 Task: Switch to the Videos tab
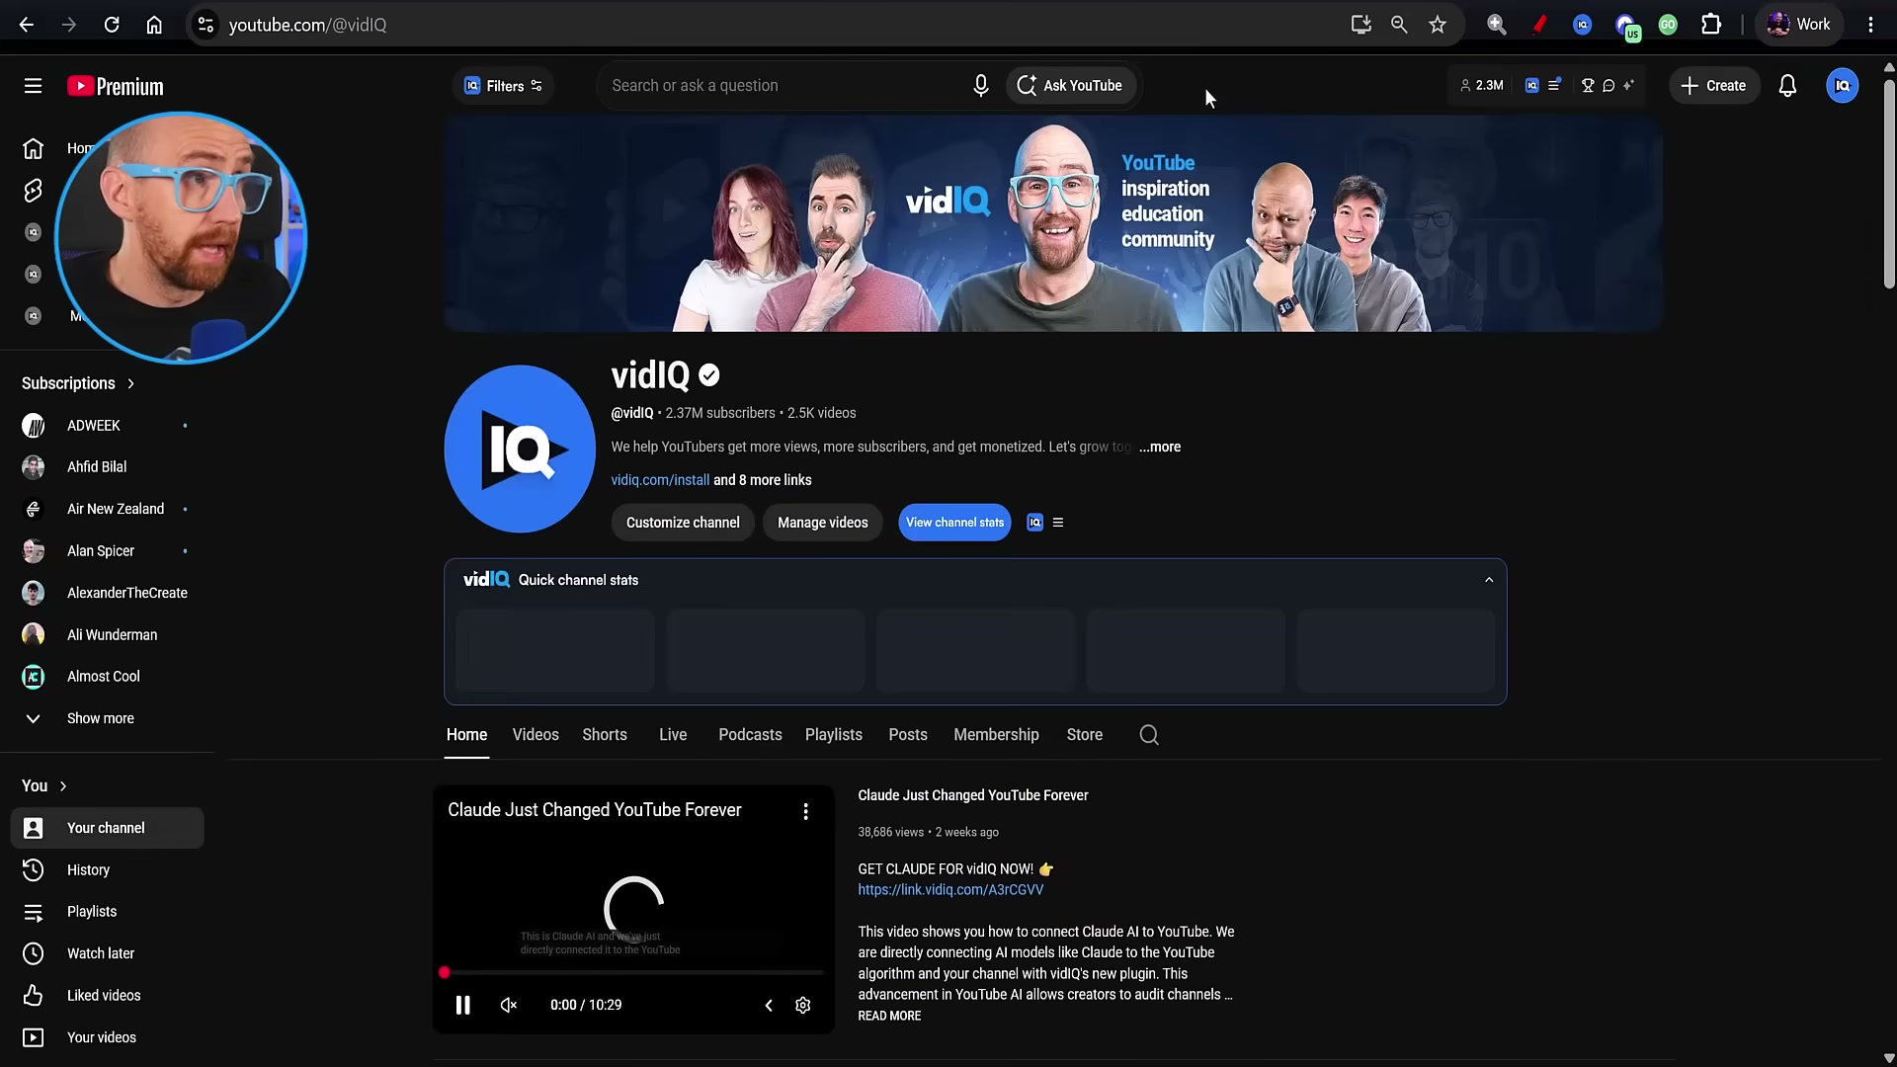tap(536, 735)
